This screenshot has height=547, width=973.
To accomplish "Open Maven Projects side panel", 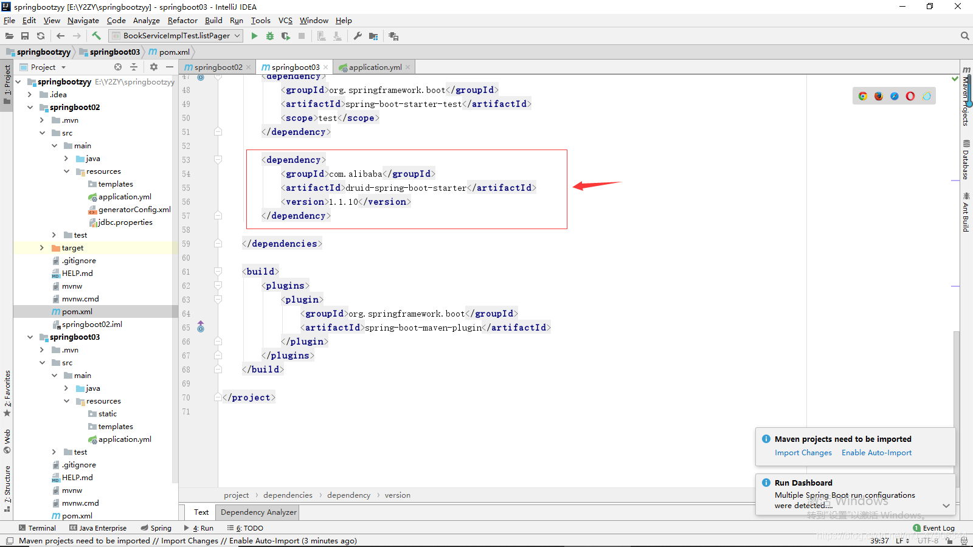I will (966, 96).
